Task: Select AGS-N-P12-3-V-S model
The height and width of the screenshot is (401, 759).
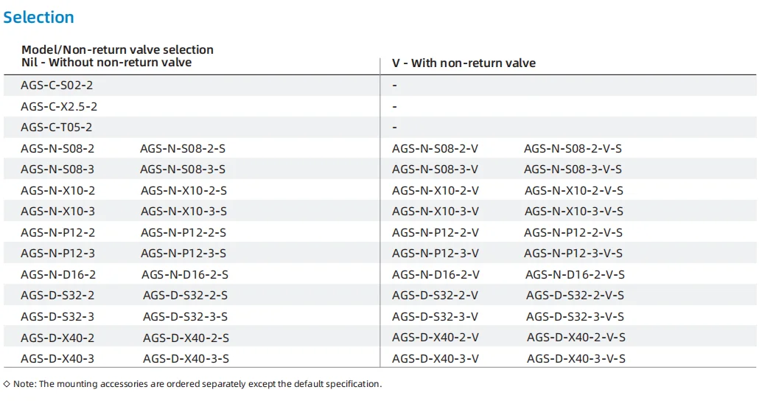Action: [x=573, y=254]
